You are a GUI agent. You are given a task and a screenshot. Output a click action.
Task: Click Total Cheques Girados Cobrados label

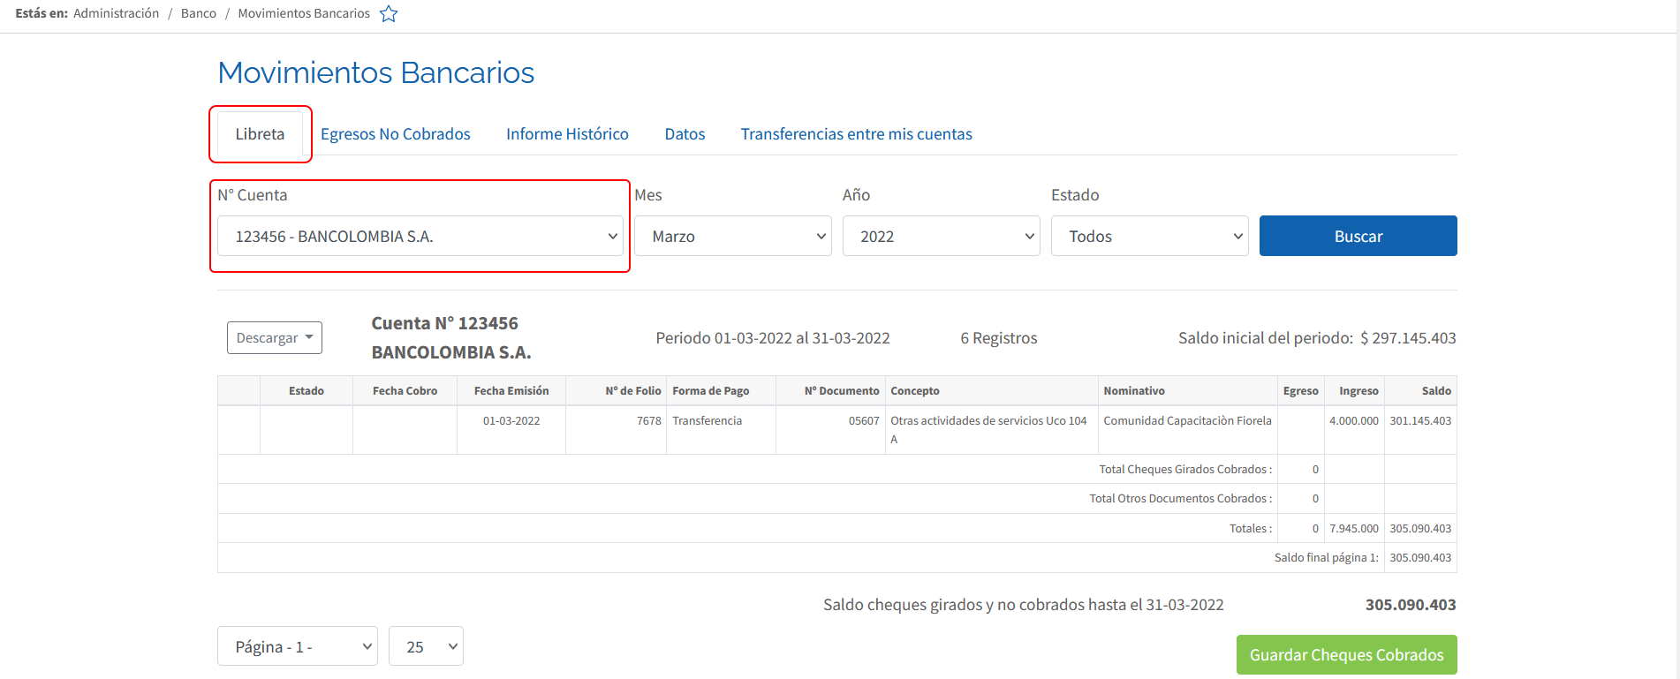click(1185, 470)
